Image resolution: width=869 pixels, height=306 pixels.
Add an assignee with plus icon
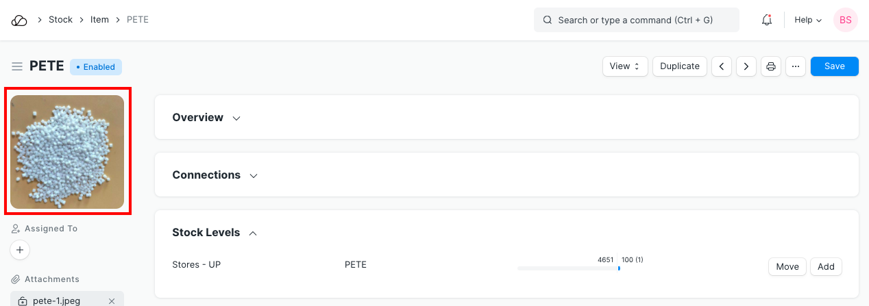coord(20,250)
